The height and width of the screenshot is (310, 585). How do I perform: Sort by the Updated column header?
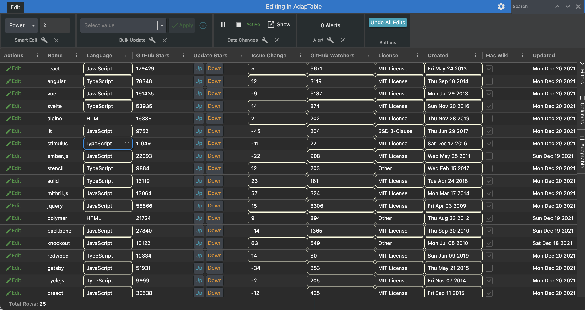click(544, 55)
